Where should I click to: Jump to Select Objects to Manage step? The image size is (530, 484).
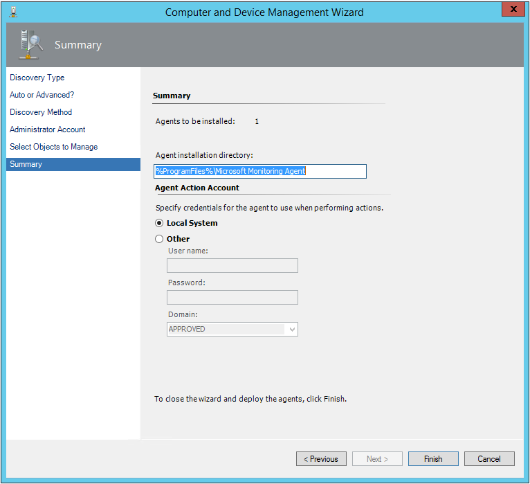53,147
